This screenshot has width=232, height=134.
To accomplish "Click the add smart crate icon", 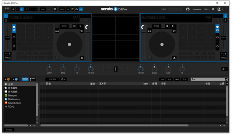I will point(15,79).
